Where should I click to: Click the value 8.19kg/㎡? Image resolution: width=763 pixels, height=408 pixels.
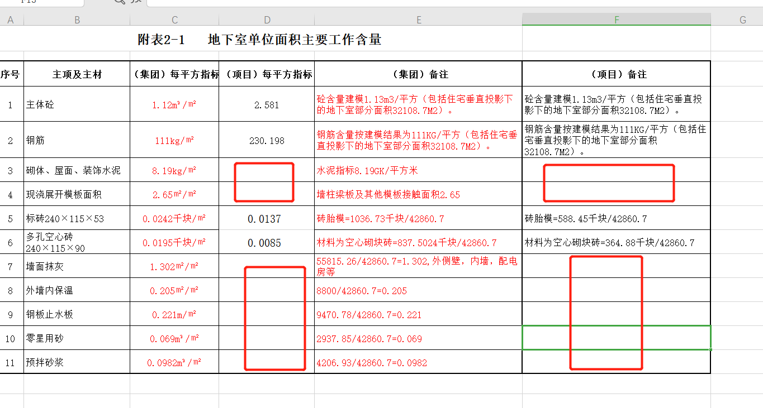[x=174, y=170]
